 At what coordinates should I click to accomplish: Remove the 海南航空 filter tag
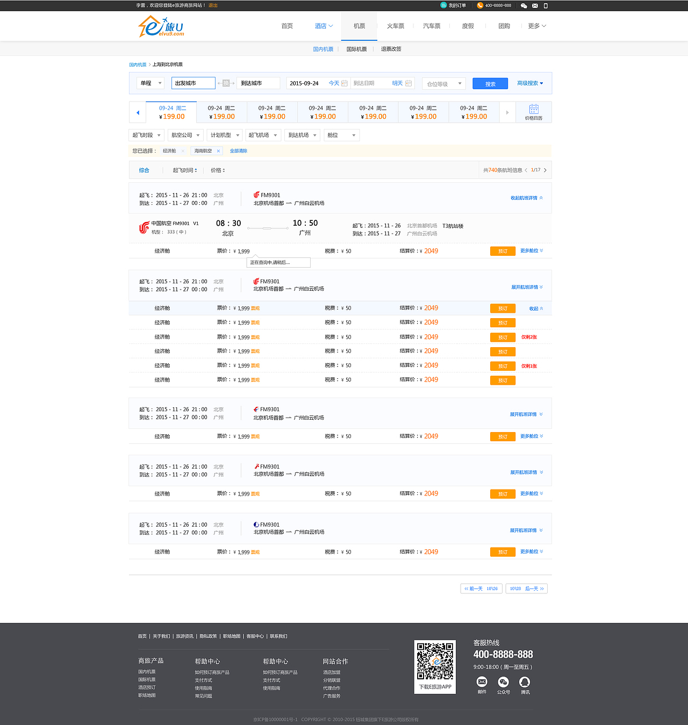click(218, 151)
